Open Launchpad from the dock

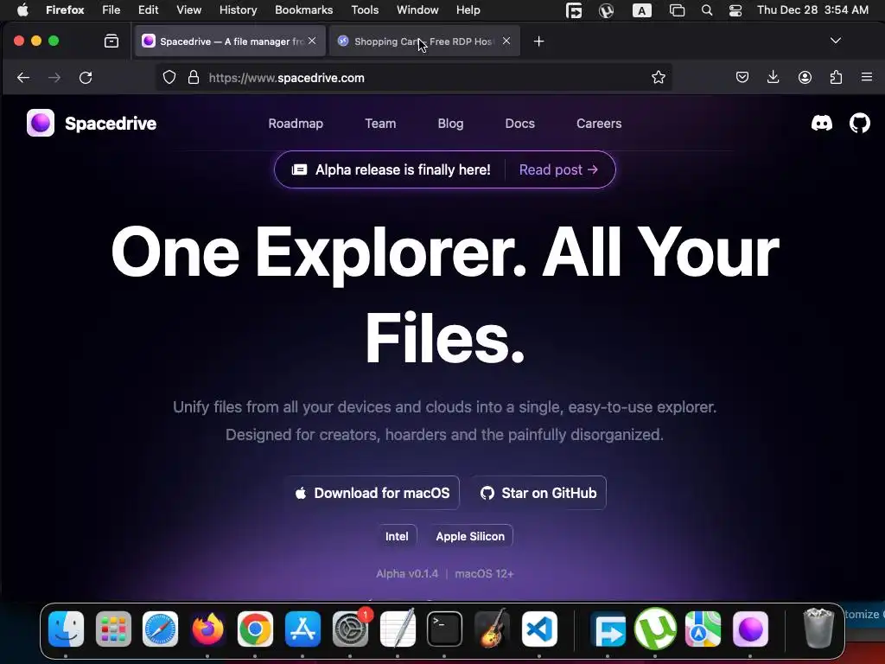113,629
